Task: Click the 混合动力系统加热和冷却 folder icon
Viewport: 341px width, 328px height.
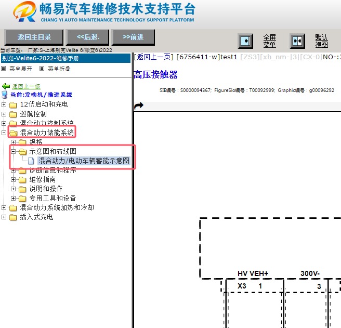Action: coord(13,208)
